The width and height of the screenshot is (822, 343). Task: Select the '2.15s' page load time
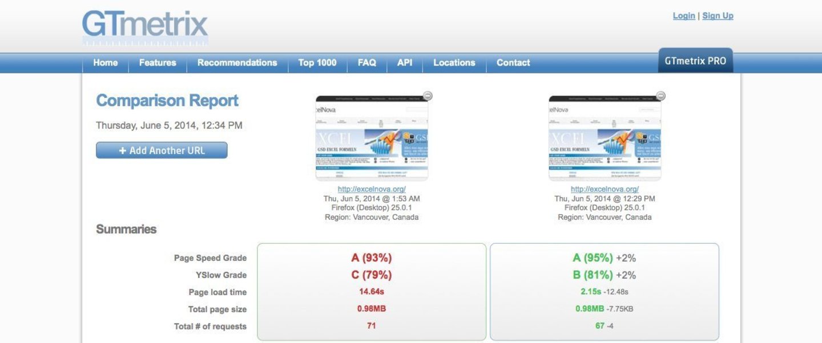[x=591, y=292]
